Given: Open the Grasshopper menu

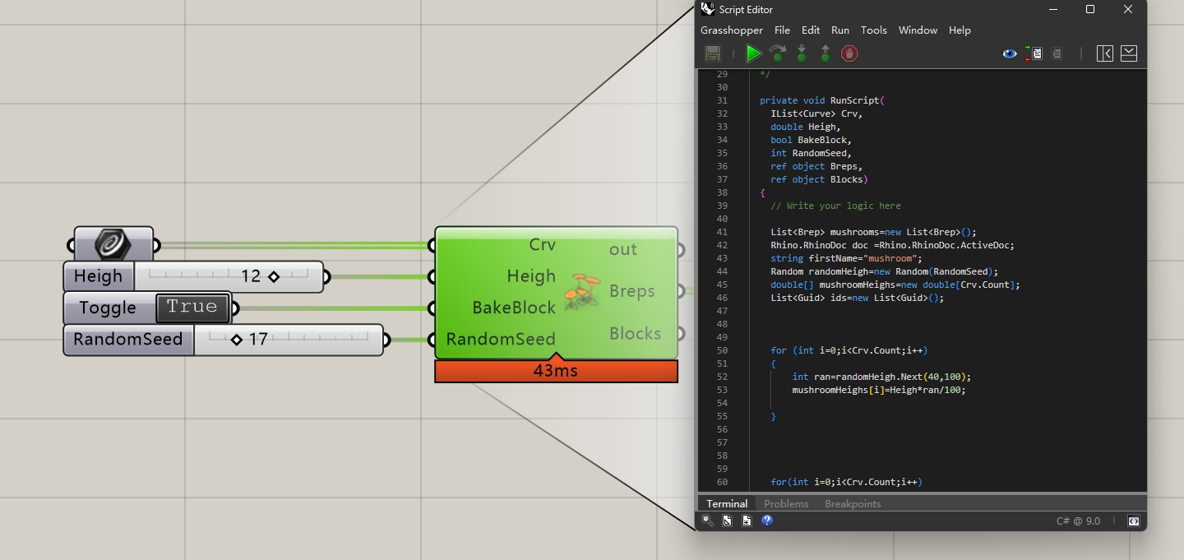Looking at the screenshot, I should 732,30.
